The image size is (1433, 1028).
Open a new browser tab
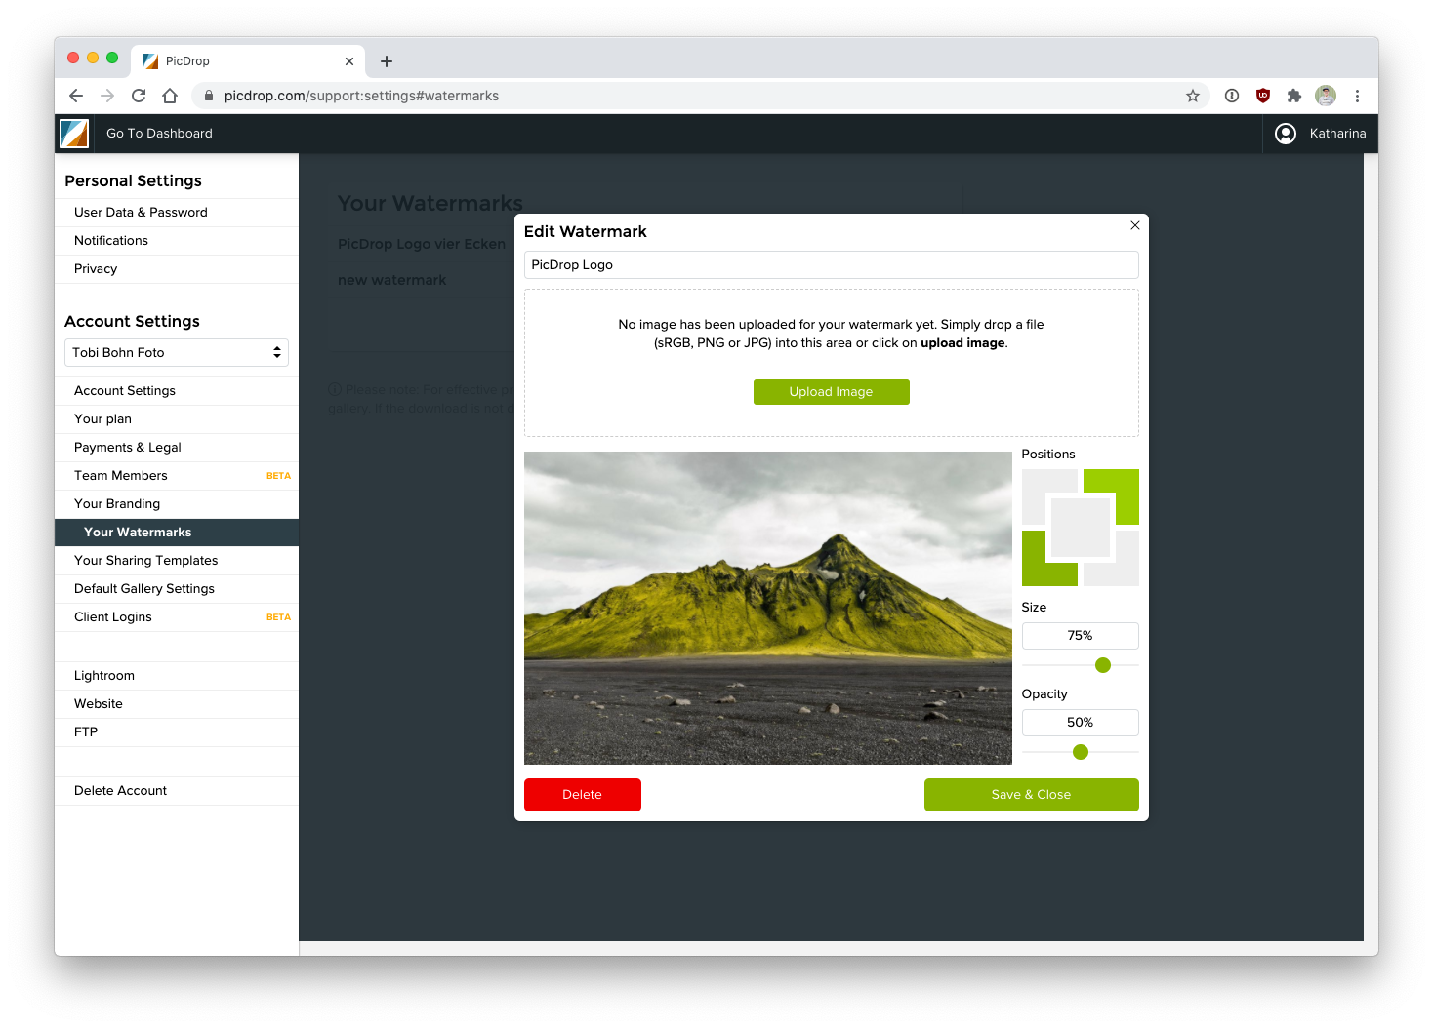pyautogui.click(x=387, y=61)
